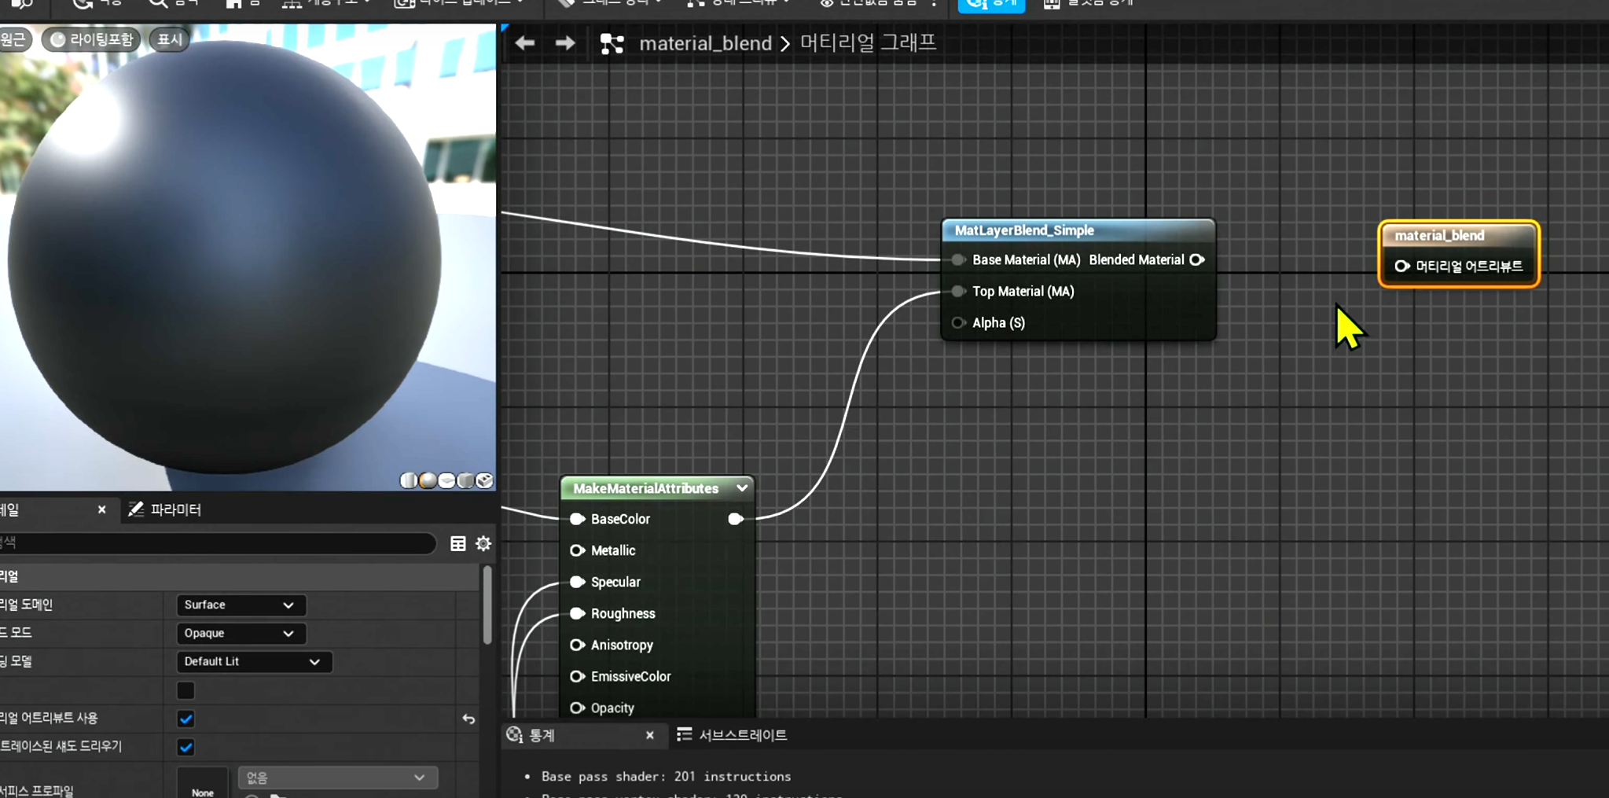Uncheck ray traced shadow casting (섀도 드리우기) checkbox
This screenshot has width=1609, height=798.
186,747
